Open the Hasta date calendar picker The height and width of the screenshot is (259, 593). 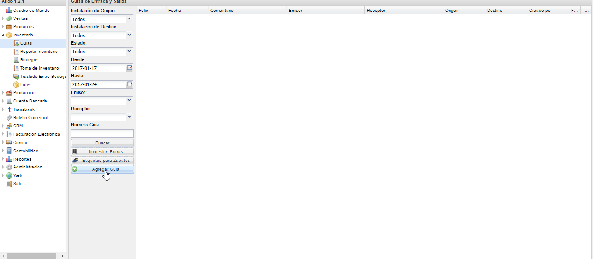coord(129,84)
